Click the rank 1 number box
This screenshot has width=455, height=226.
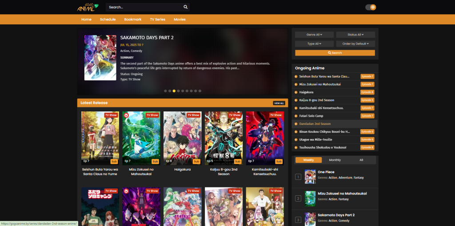[298, 177]
